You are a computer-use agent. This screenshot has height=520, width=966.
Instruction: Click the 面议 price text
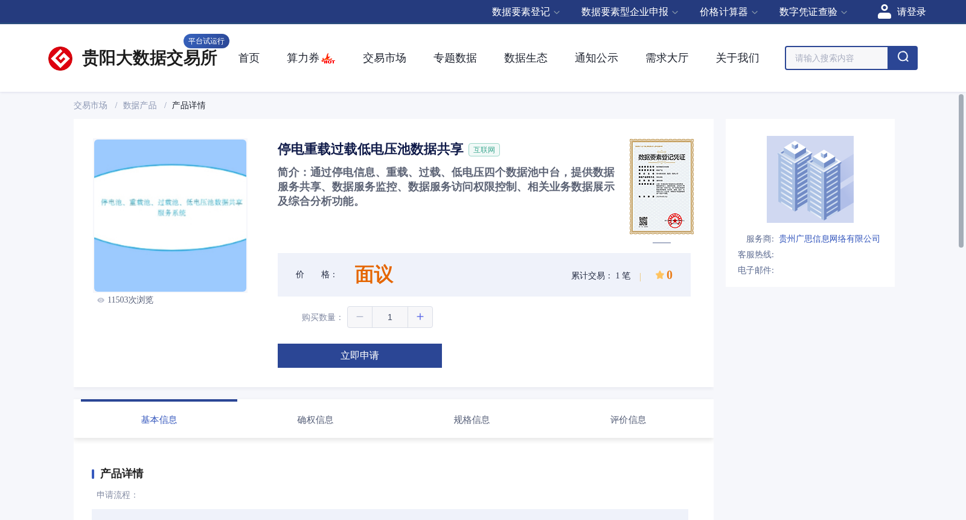(x=374, y=275)
